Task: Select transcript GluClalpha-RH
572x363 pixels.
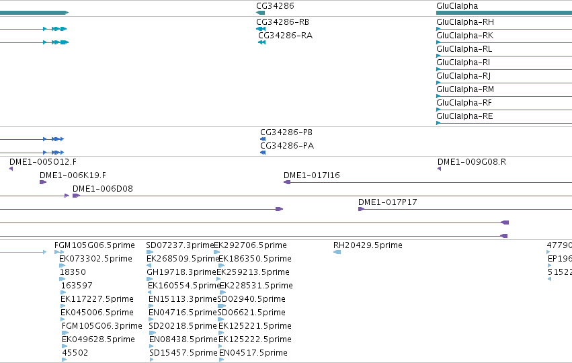Action: tap(465, 22)
